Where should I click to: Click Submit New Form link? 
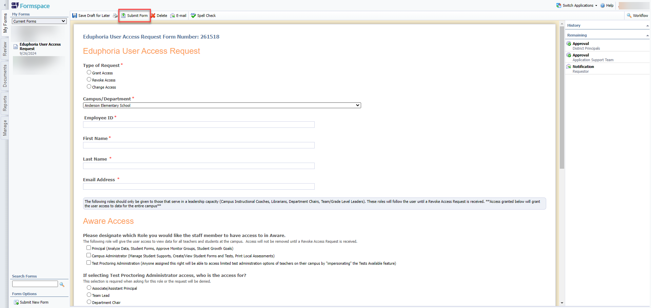(34, 302)
